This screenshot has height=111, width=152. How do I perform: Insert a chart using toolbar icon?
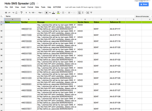coord(88,13)
